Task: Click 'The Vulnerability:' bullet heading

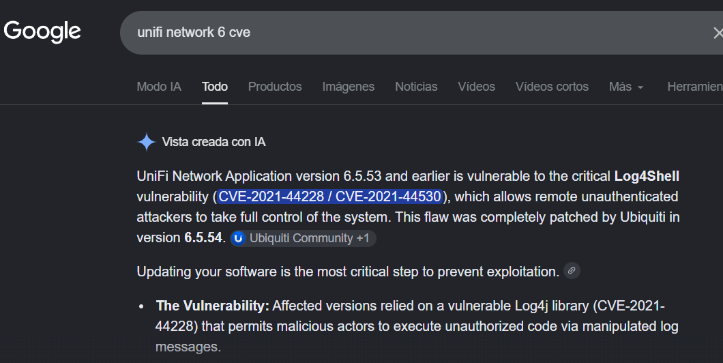Action: pos(213,306)
